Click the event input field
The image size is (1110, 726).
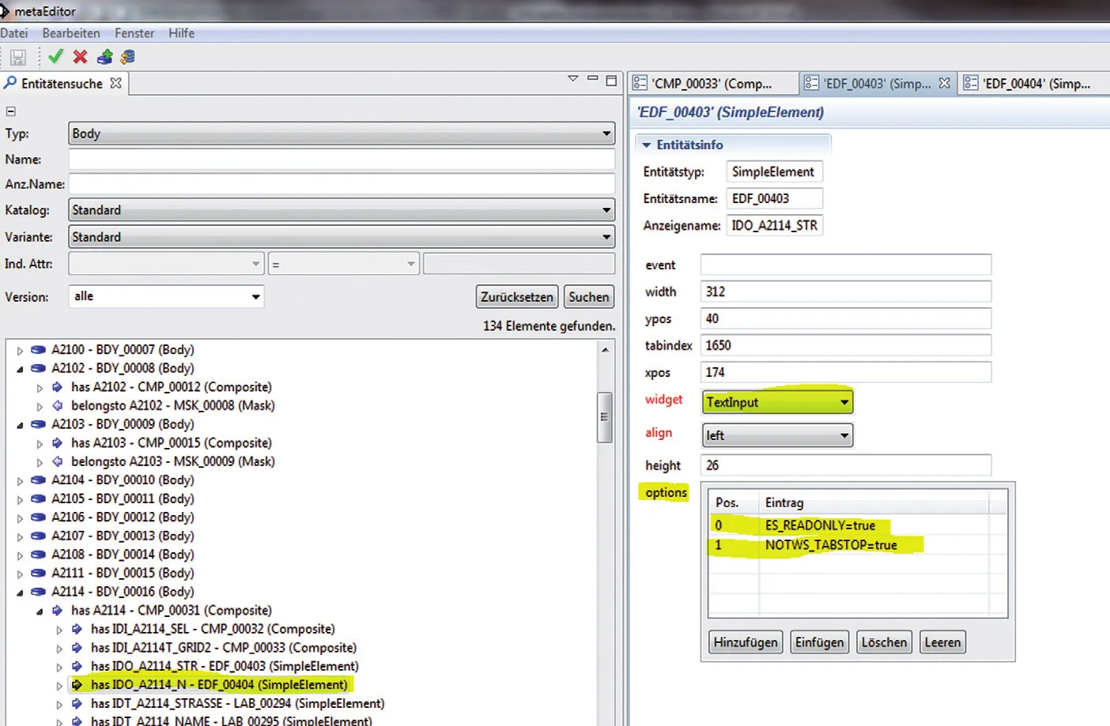[x=846, y=265]
